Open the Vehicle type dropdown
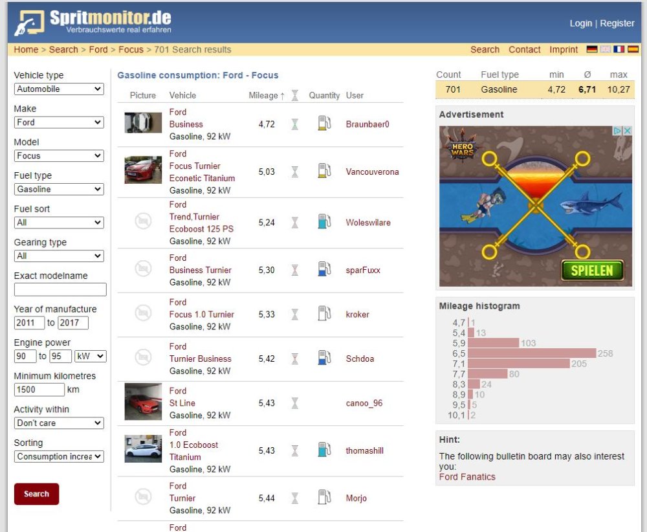 pos(59,89)
